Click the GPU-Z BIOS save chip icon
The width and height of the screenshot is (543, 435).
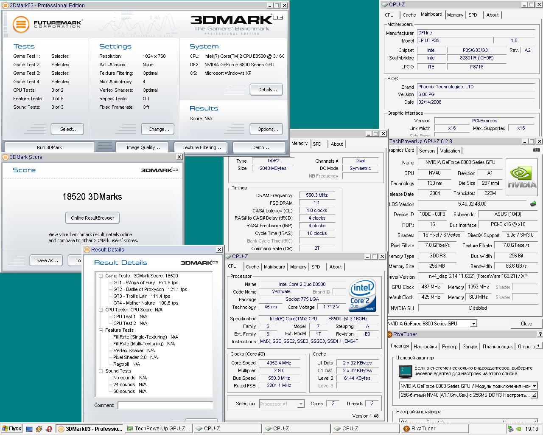coord(533,204)
